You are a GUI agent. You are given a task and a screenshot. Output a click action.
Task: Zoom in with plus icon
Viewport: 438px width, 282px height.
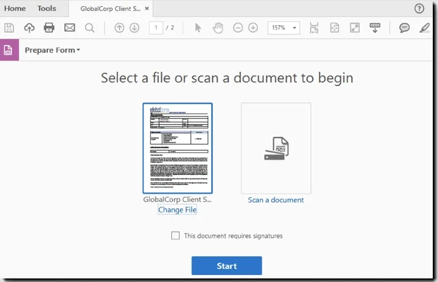(x=253, y=28)
